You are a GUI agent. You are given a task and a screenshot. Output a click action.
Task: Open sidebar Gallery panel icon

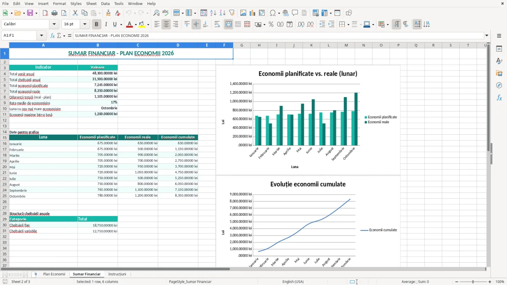click(499, 73)
